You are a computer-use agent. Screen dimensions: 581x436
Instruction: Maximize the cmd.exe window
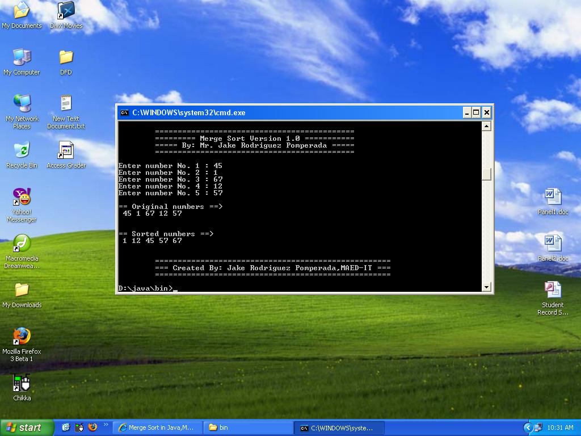(x=477, y=113)
